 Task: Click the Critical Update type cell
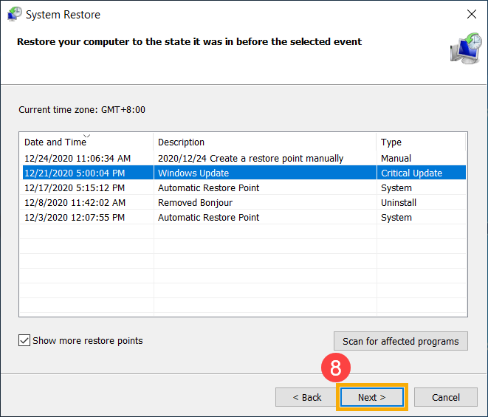click(x=411, y=173)
